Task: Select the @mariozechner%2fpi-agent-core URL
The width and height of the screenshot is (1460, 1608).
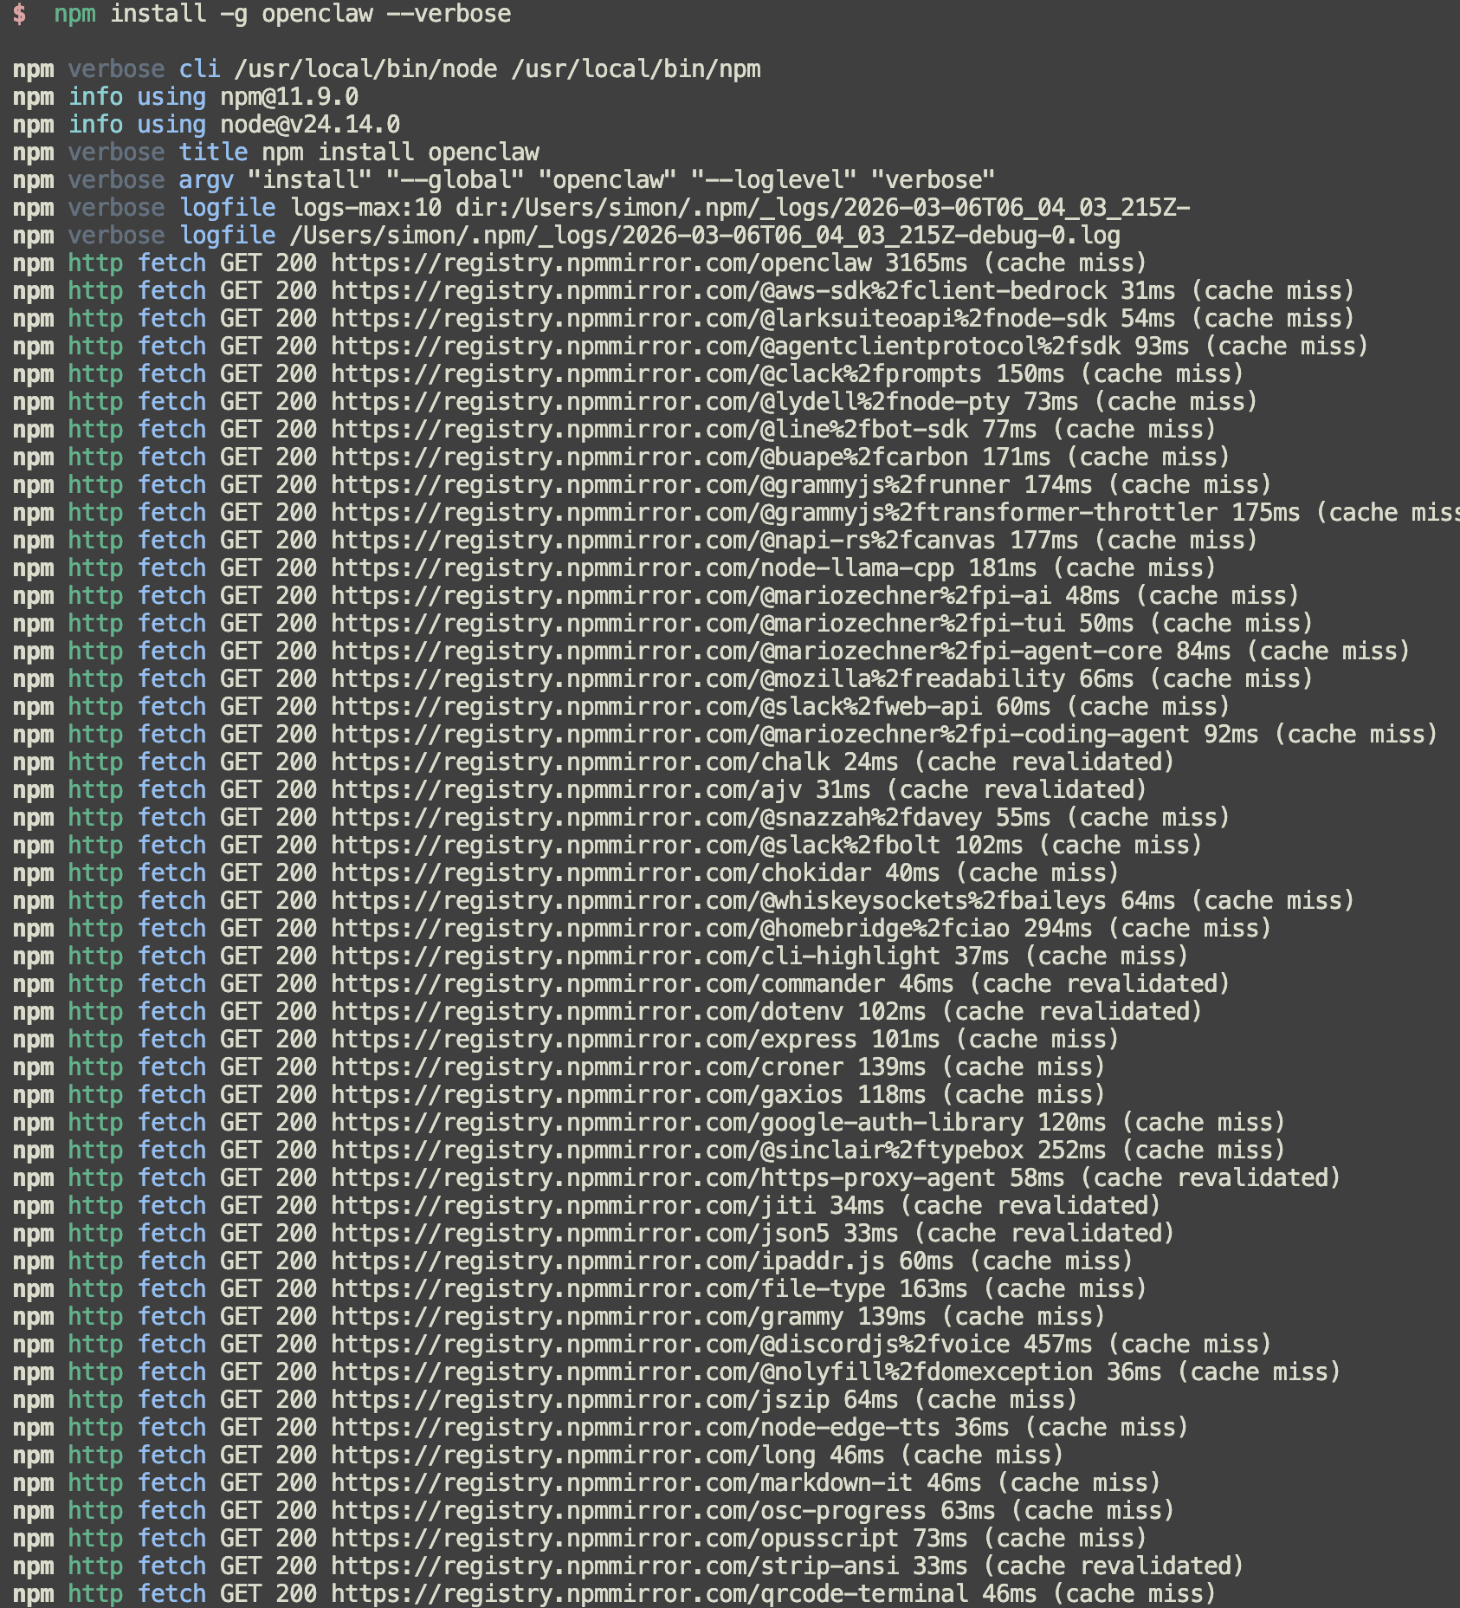Action: click(746, 652)
